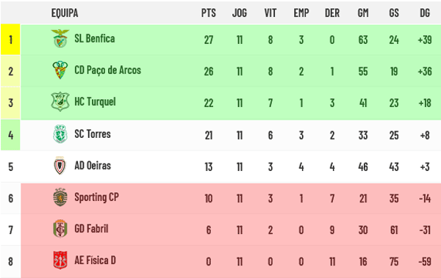Click the GD Fabril club badge
This screenshot has width=441, height=278.
point(60,229)
